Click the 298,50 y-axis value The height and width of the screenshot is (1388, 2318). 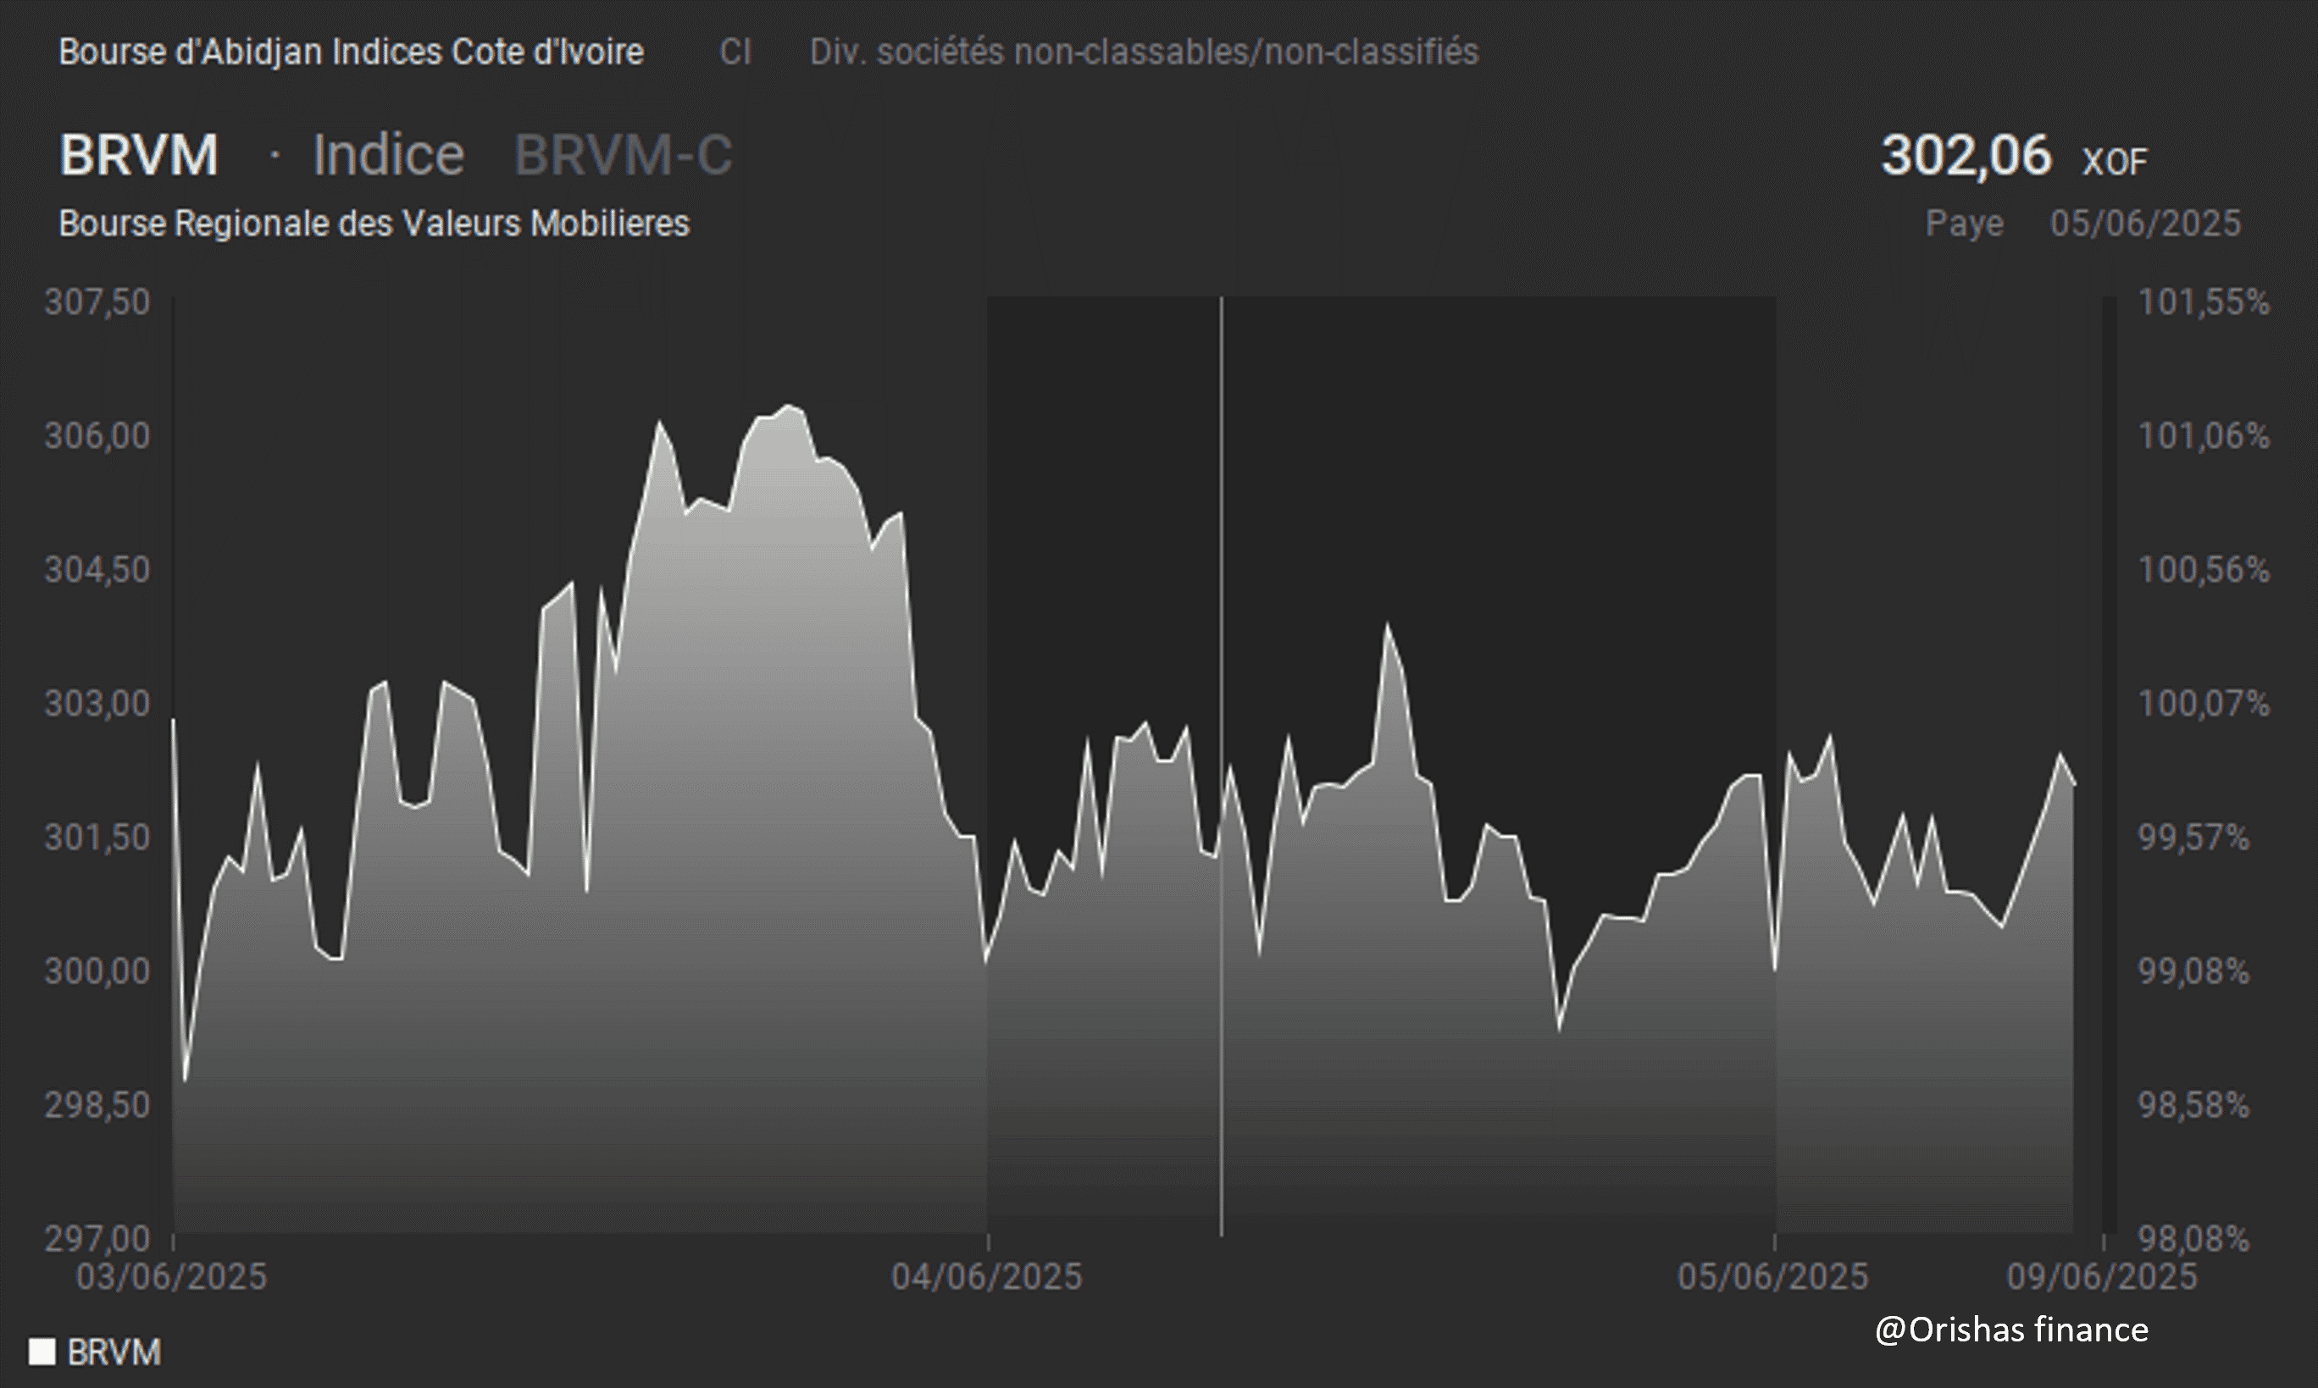pyautogui.click(x=97, y=1104)
